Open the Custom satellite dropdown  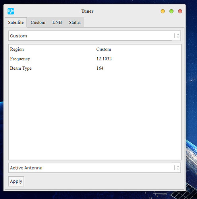pos(95,36)
